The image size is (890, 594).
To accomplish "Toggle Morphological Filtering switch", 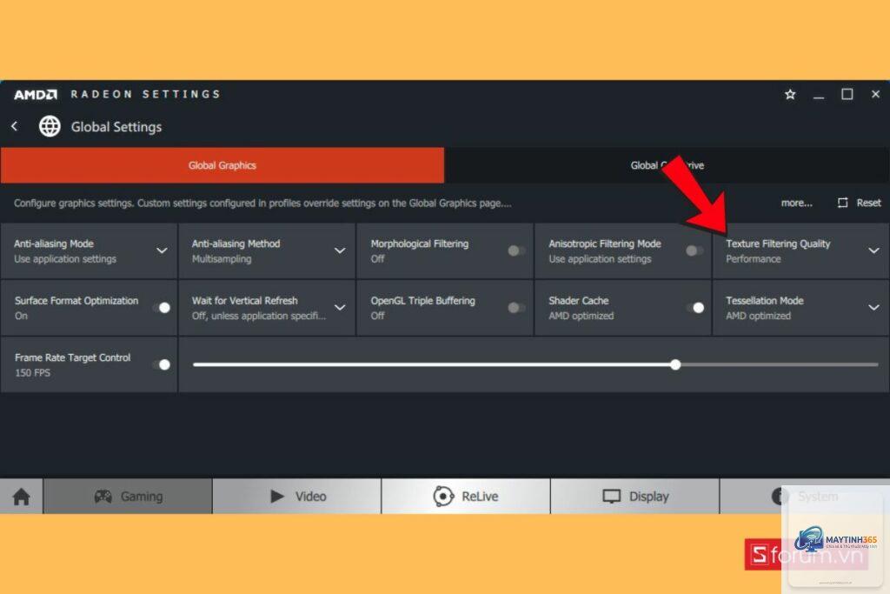I will point(516,250).
